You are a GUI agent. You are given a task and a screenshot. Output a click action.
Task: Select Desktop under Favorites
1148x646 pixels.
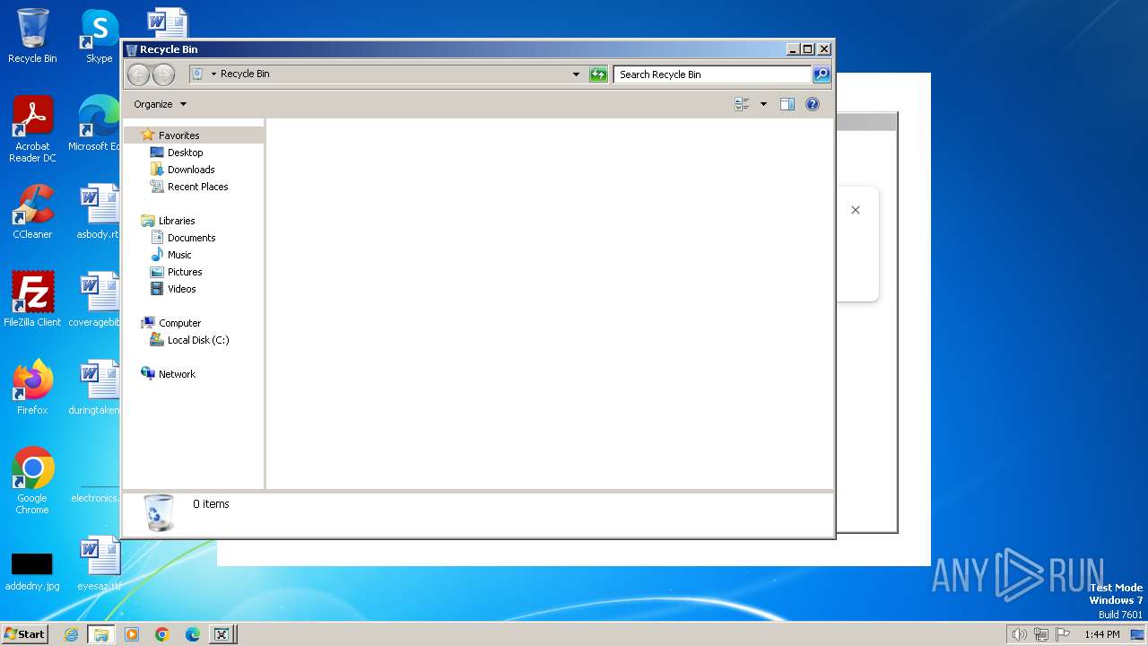(x=185, y=153)
